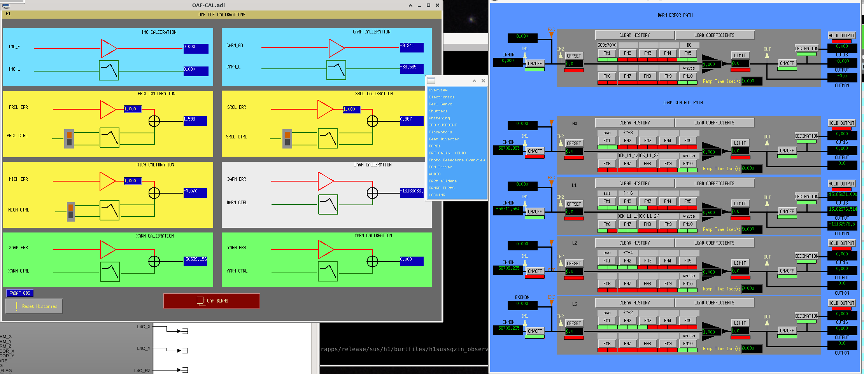Viewport: 864px width, 374px height.
Task: Open the YARM CTRL filter block icon
Action: (328, 271)
